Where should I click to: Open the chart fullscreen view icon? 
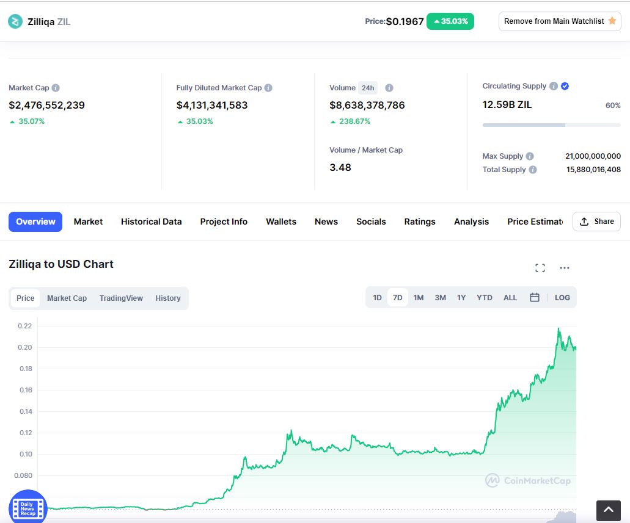tap(540, 268)
